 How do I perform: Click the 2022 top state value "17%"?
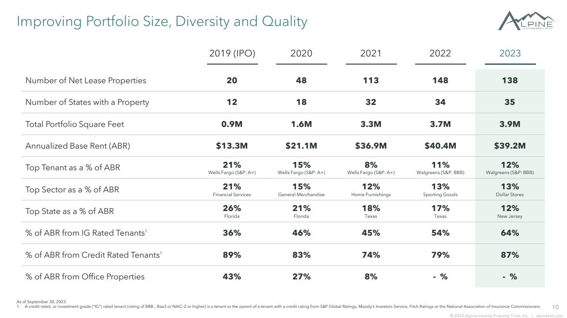pyautogui.click(x=440, y=208)
